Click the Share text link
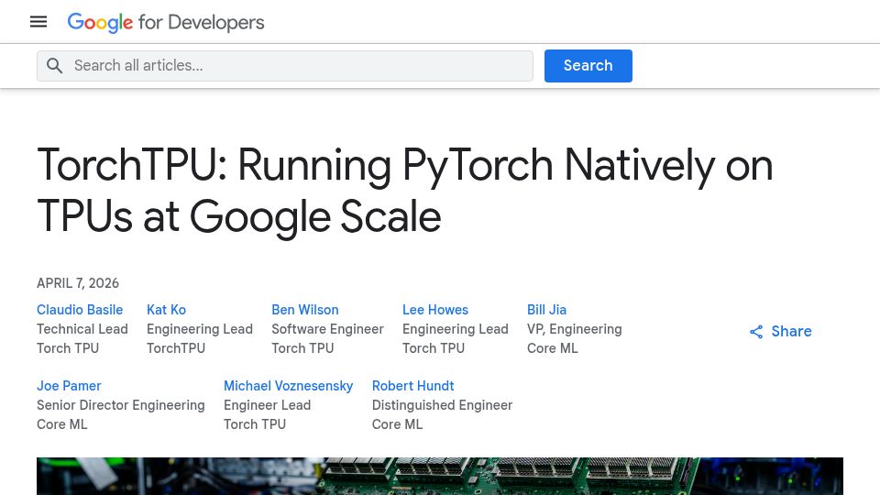The width and height of the screenshot is (880, 495). click(791, 331)
